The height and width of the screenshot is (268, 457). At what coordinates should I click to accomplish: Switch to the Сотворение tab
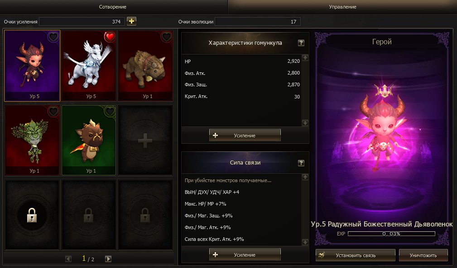coord(112,7)
